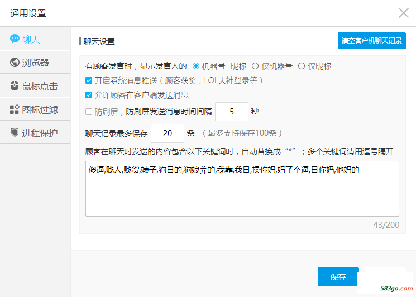Pick the 仅昵称 radio option
This screenshot has width=416, height=297.
[x=302, y=66]
